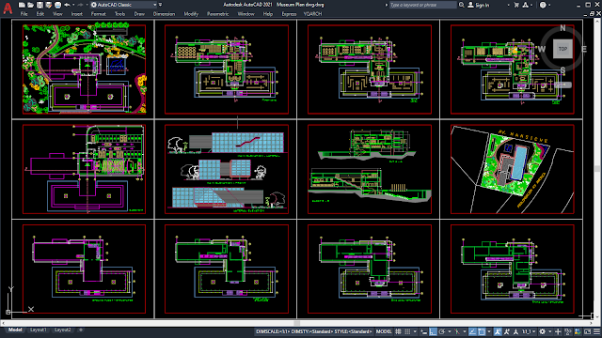The height and width of the screenshot is (338, 602).
Task: Click the New drawing icon
Action: point(22,5)
